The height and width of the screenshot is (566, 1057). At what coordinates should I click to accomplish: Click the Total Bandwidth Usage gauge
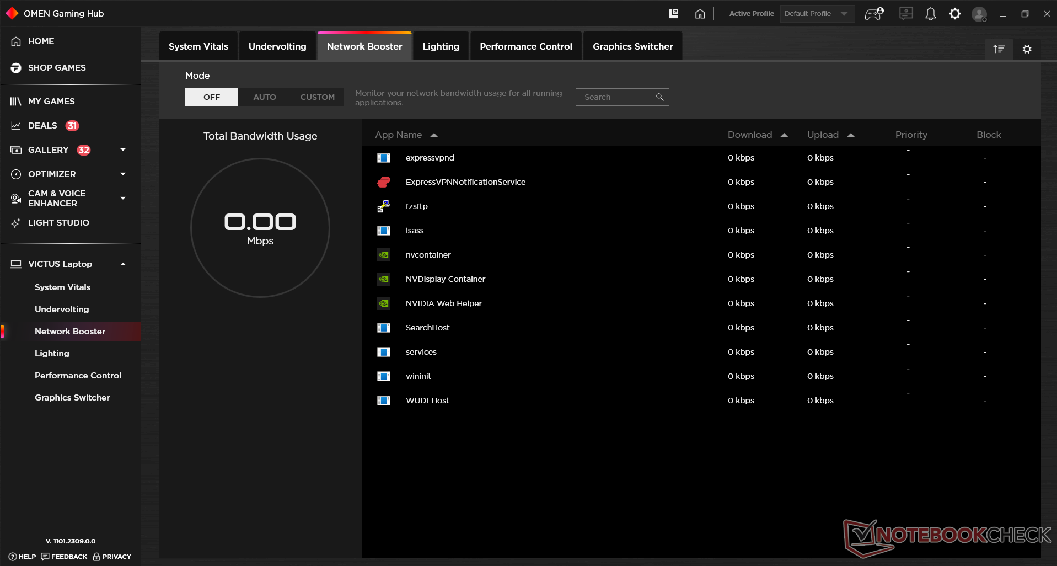[x=260, y=228]
